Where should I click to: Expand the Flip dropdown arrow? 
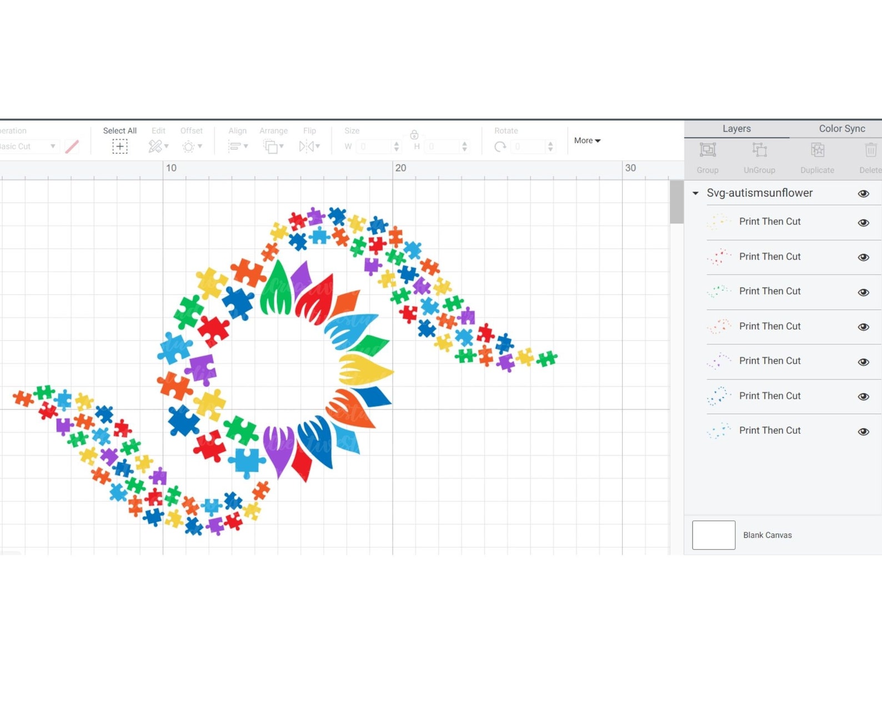(x=318, y=147)
